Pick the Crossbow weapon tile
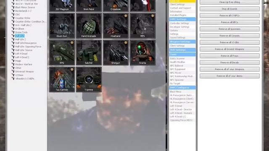The width and height of the screenshot is (269, 151). pos(116,5)
